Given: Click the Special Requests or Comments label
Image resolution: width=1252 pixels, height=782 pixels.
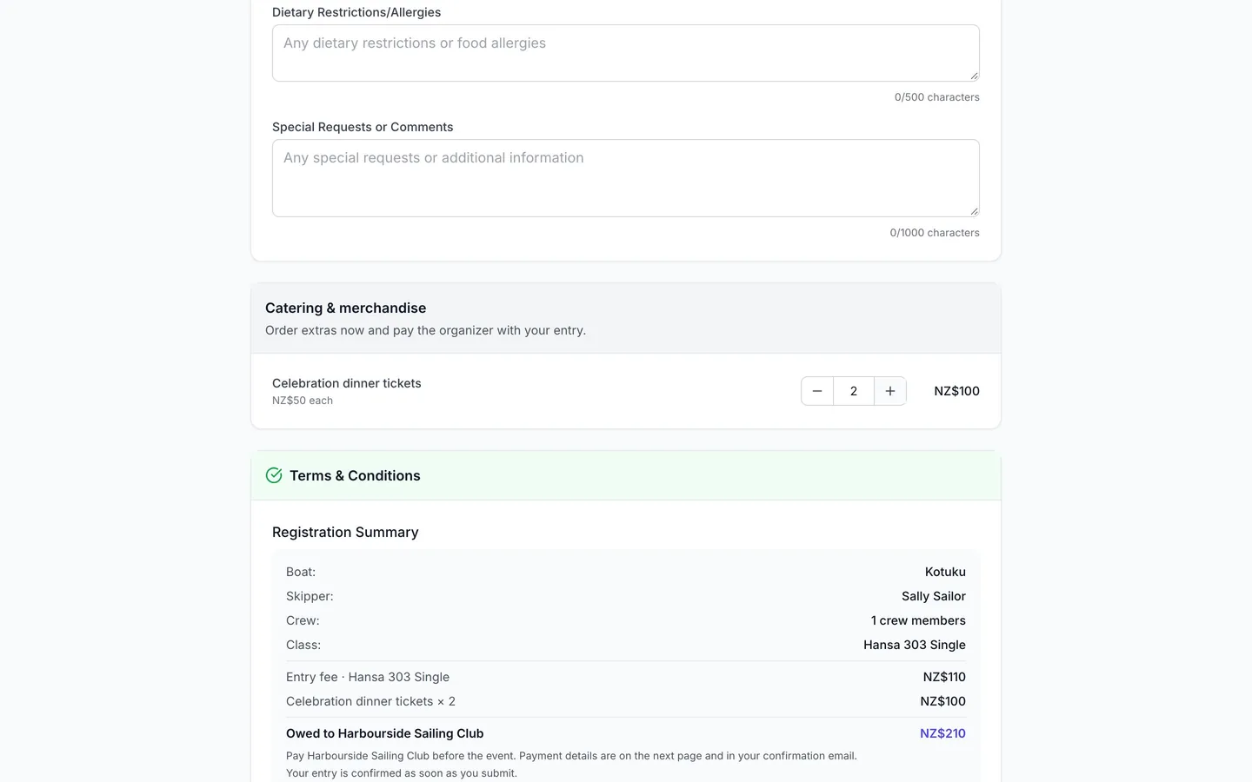Looking at the screenshot, I should coord(363,127).
